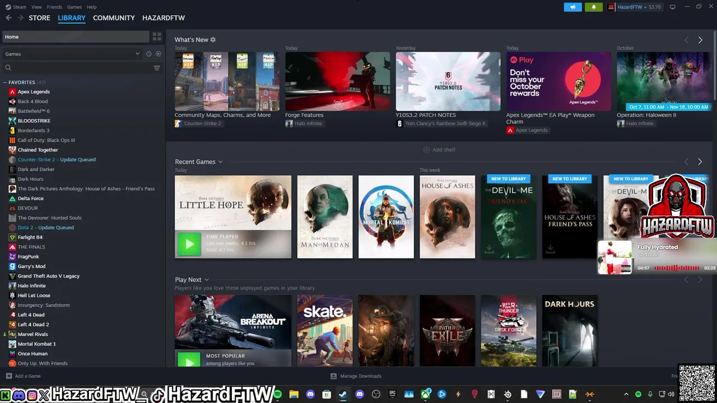717x403 pixels.
Task: Open the COMMUNITY tab
Action: (114, 18)
